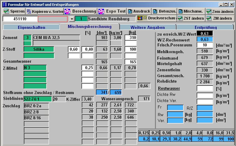
Task: Click the 451110 number field
Action: click(x=20, y=19)
